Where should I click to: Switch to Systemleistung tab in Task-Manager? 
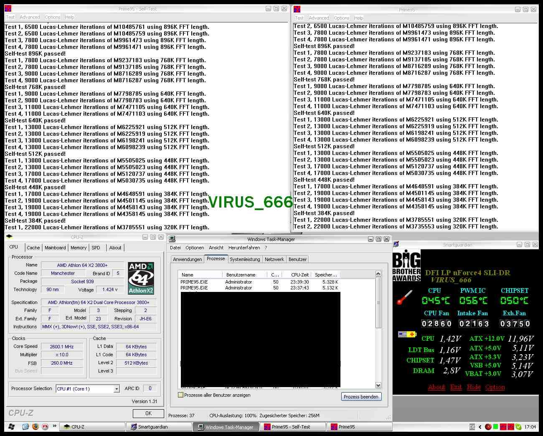(245, 259)
